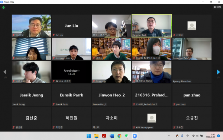Open the notification center badge
223x140 pixels.
coord(219,136)
